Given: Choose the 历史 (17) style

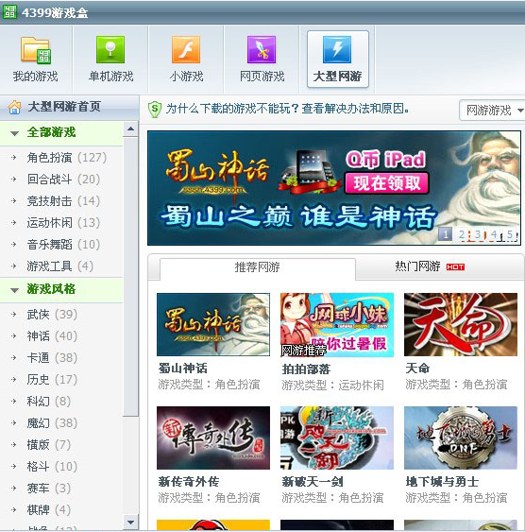Looking at the screenshot, I should (x=52, y=380).
